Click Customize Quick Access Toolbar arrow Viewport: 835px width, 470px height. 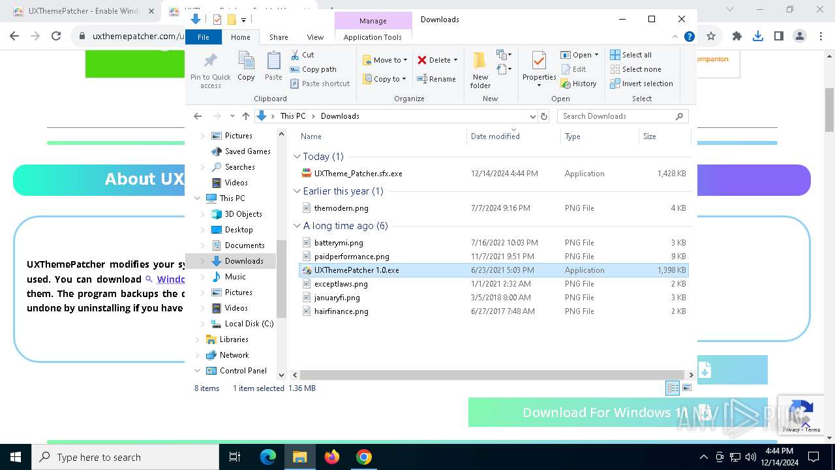tap(243, 20)
